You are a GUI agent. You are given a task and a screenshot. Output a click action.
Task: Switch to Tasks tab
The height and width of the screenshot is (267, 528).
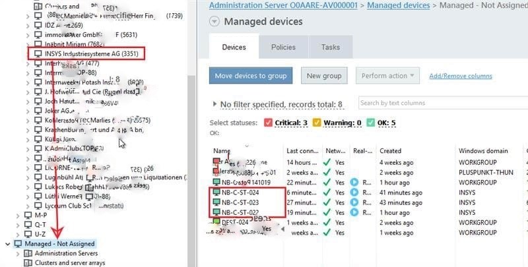tap(331, 47)
